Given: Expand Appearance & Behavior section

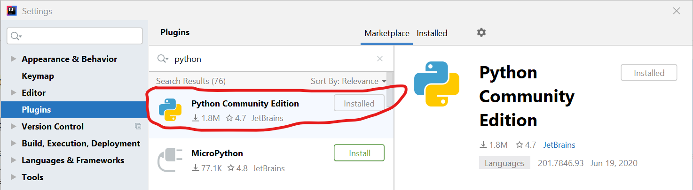Looking at the screenshot, I should [13, 59].
